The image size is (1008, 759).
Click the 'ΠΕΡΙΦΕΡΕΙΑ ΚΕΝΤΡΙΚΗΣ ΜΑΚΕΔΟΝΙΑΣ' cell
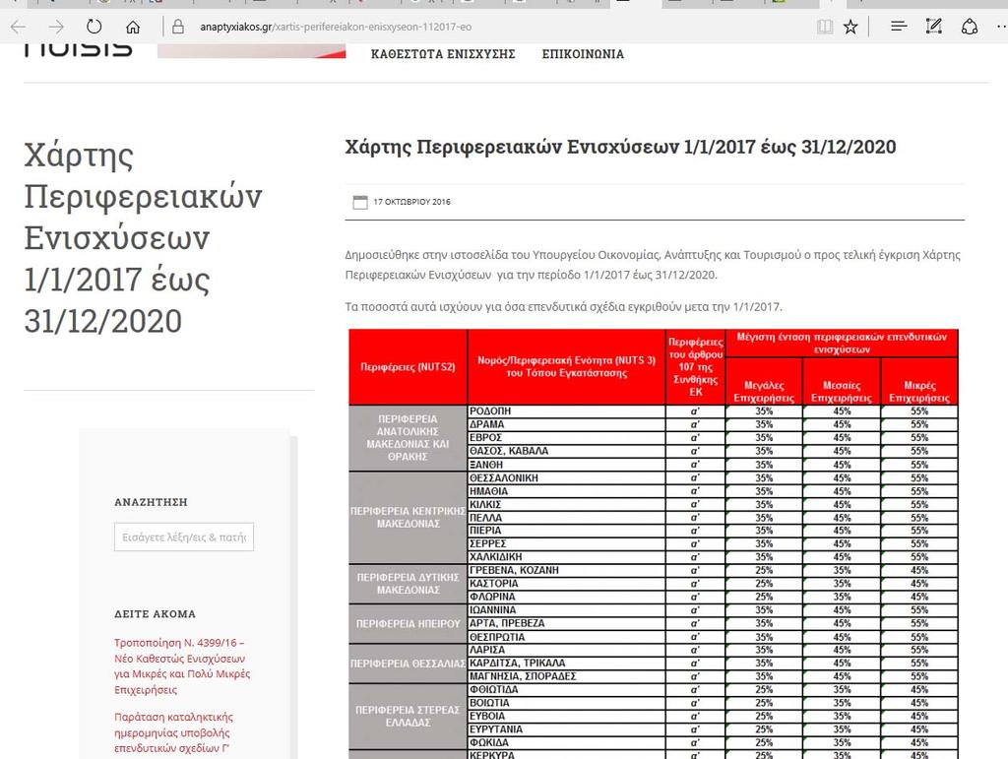[408, 518]
